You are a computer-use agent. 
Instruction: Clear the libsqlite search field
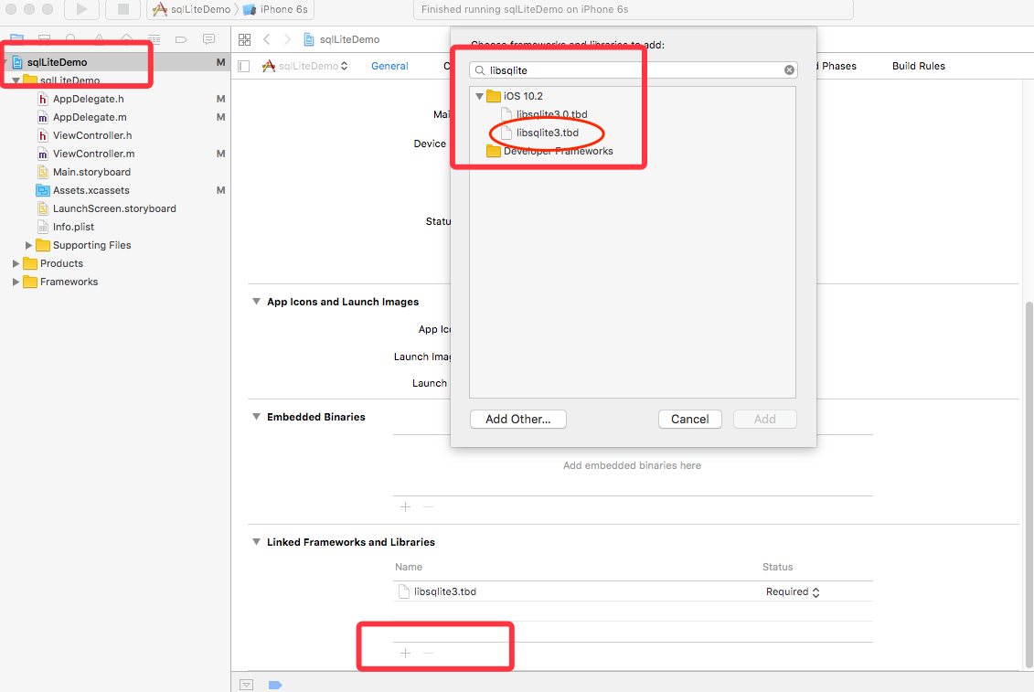789,69
